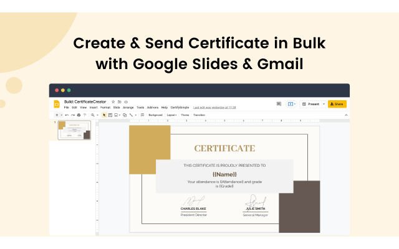Choose the select cursor tool
This screenshot has height=249, width=399.
tap(104, 115)
